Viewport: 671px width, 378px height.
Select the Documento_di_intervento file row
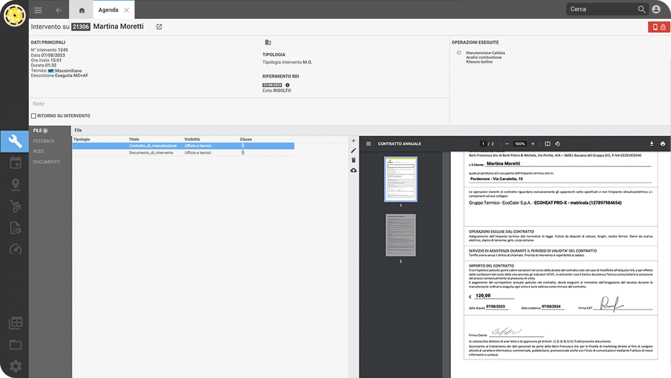[x=183, y=153]
